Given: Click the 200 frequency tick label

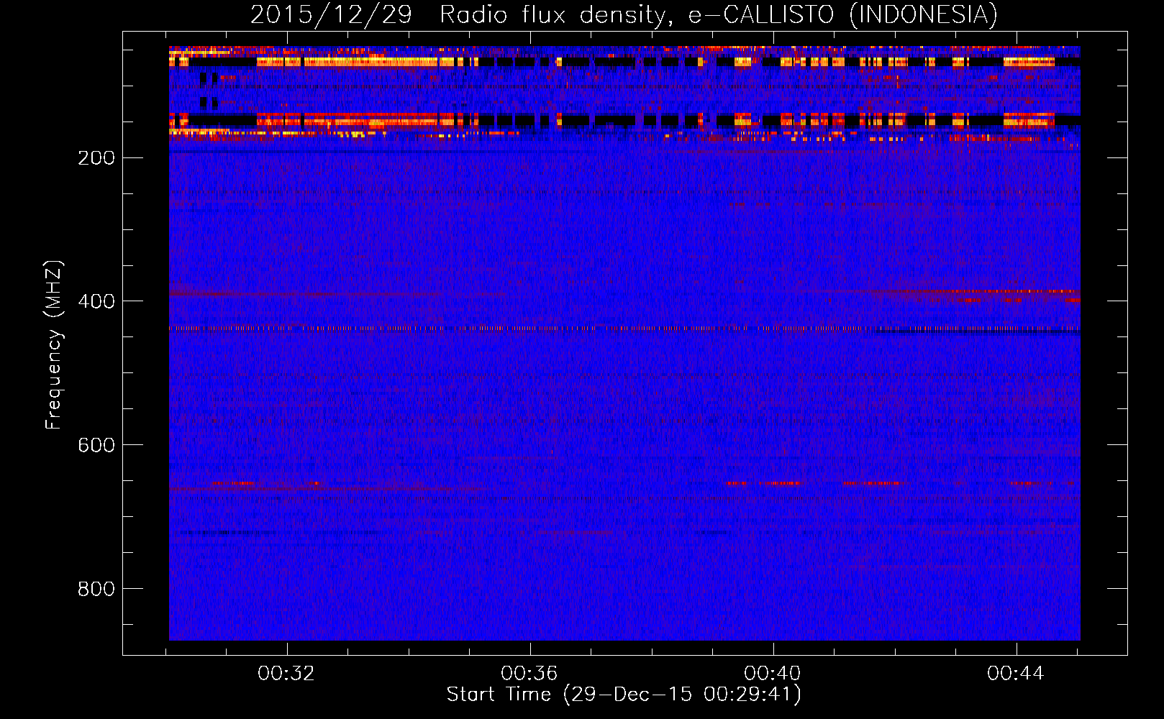Looking at the screenshot, I should pyautogui.click(x=96, y=157).
